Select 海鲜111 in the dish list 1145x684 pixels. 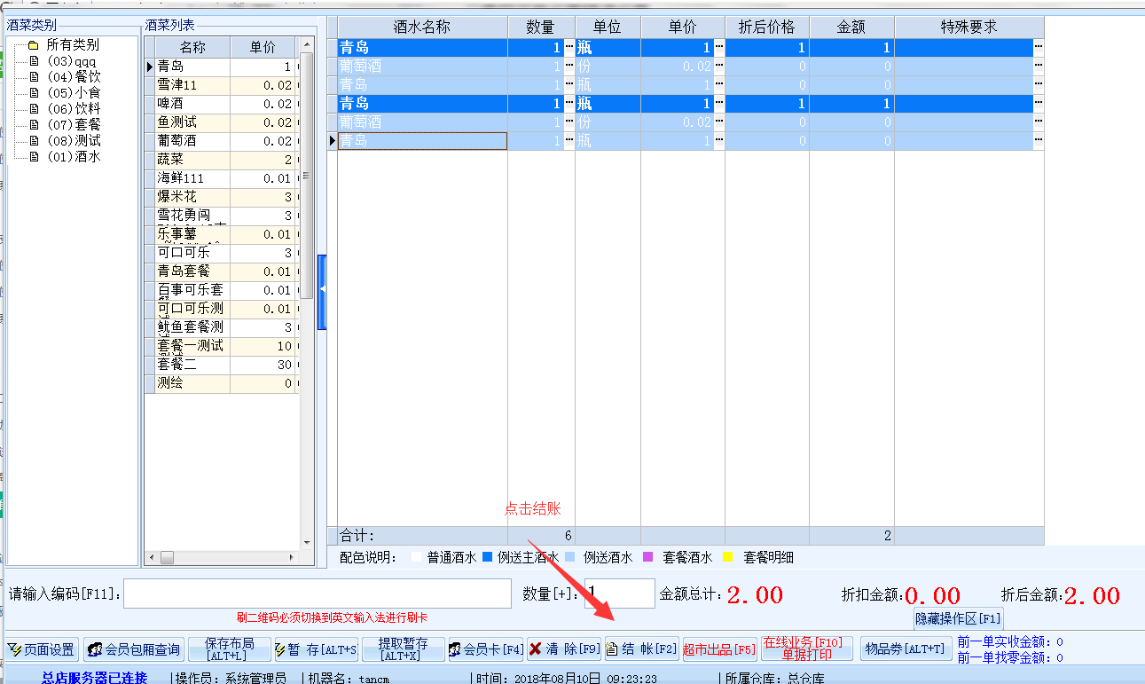pos(192,178)
